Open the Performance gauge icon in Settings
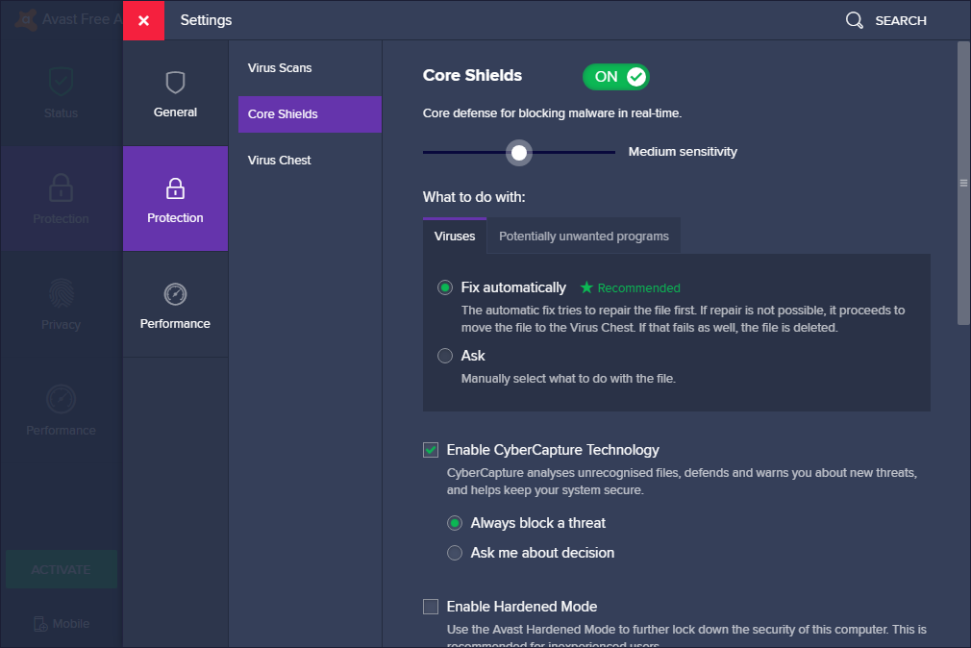The image size is (971, 648). point(175,293)
